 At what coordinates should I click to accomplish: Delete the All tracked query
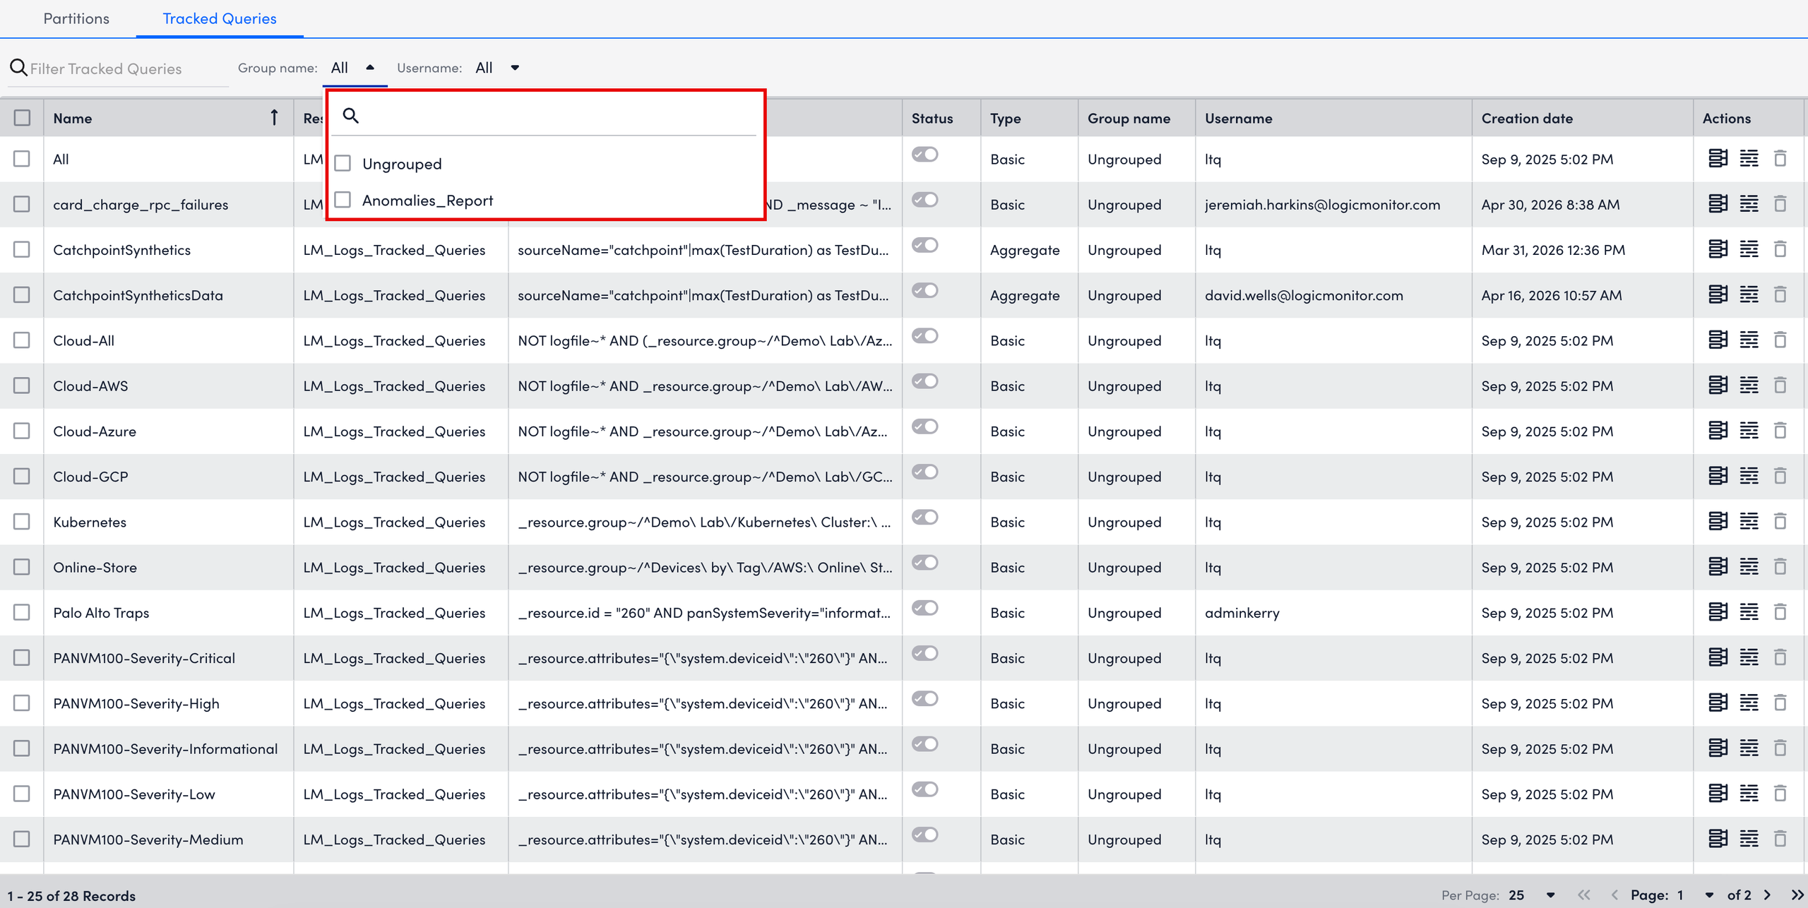click(x=1780, y=158)
